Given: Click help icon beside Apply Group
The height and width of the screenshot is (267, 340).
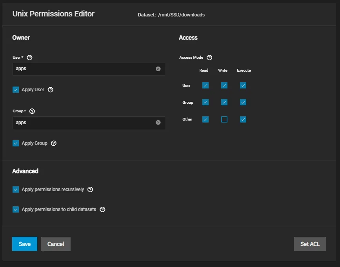Looking at the screenshot, I should click(x=54, y=143).
